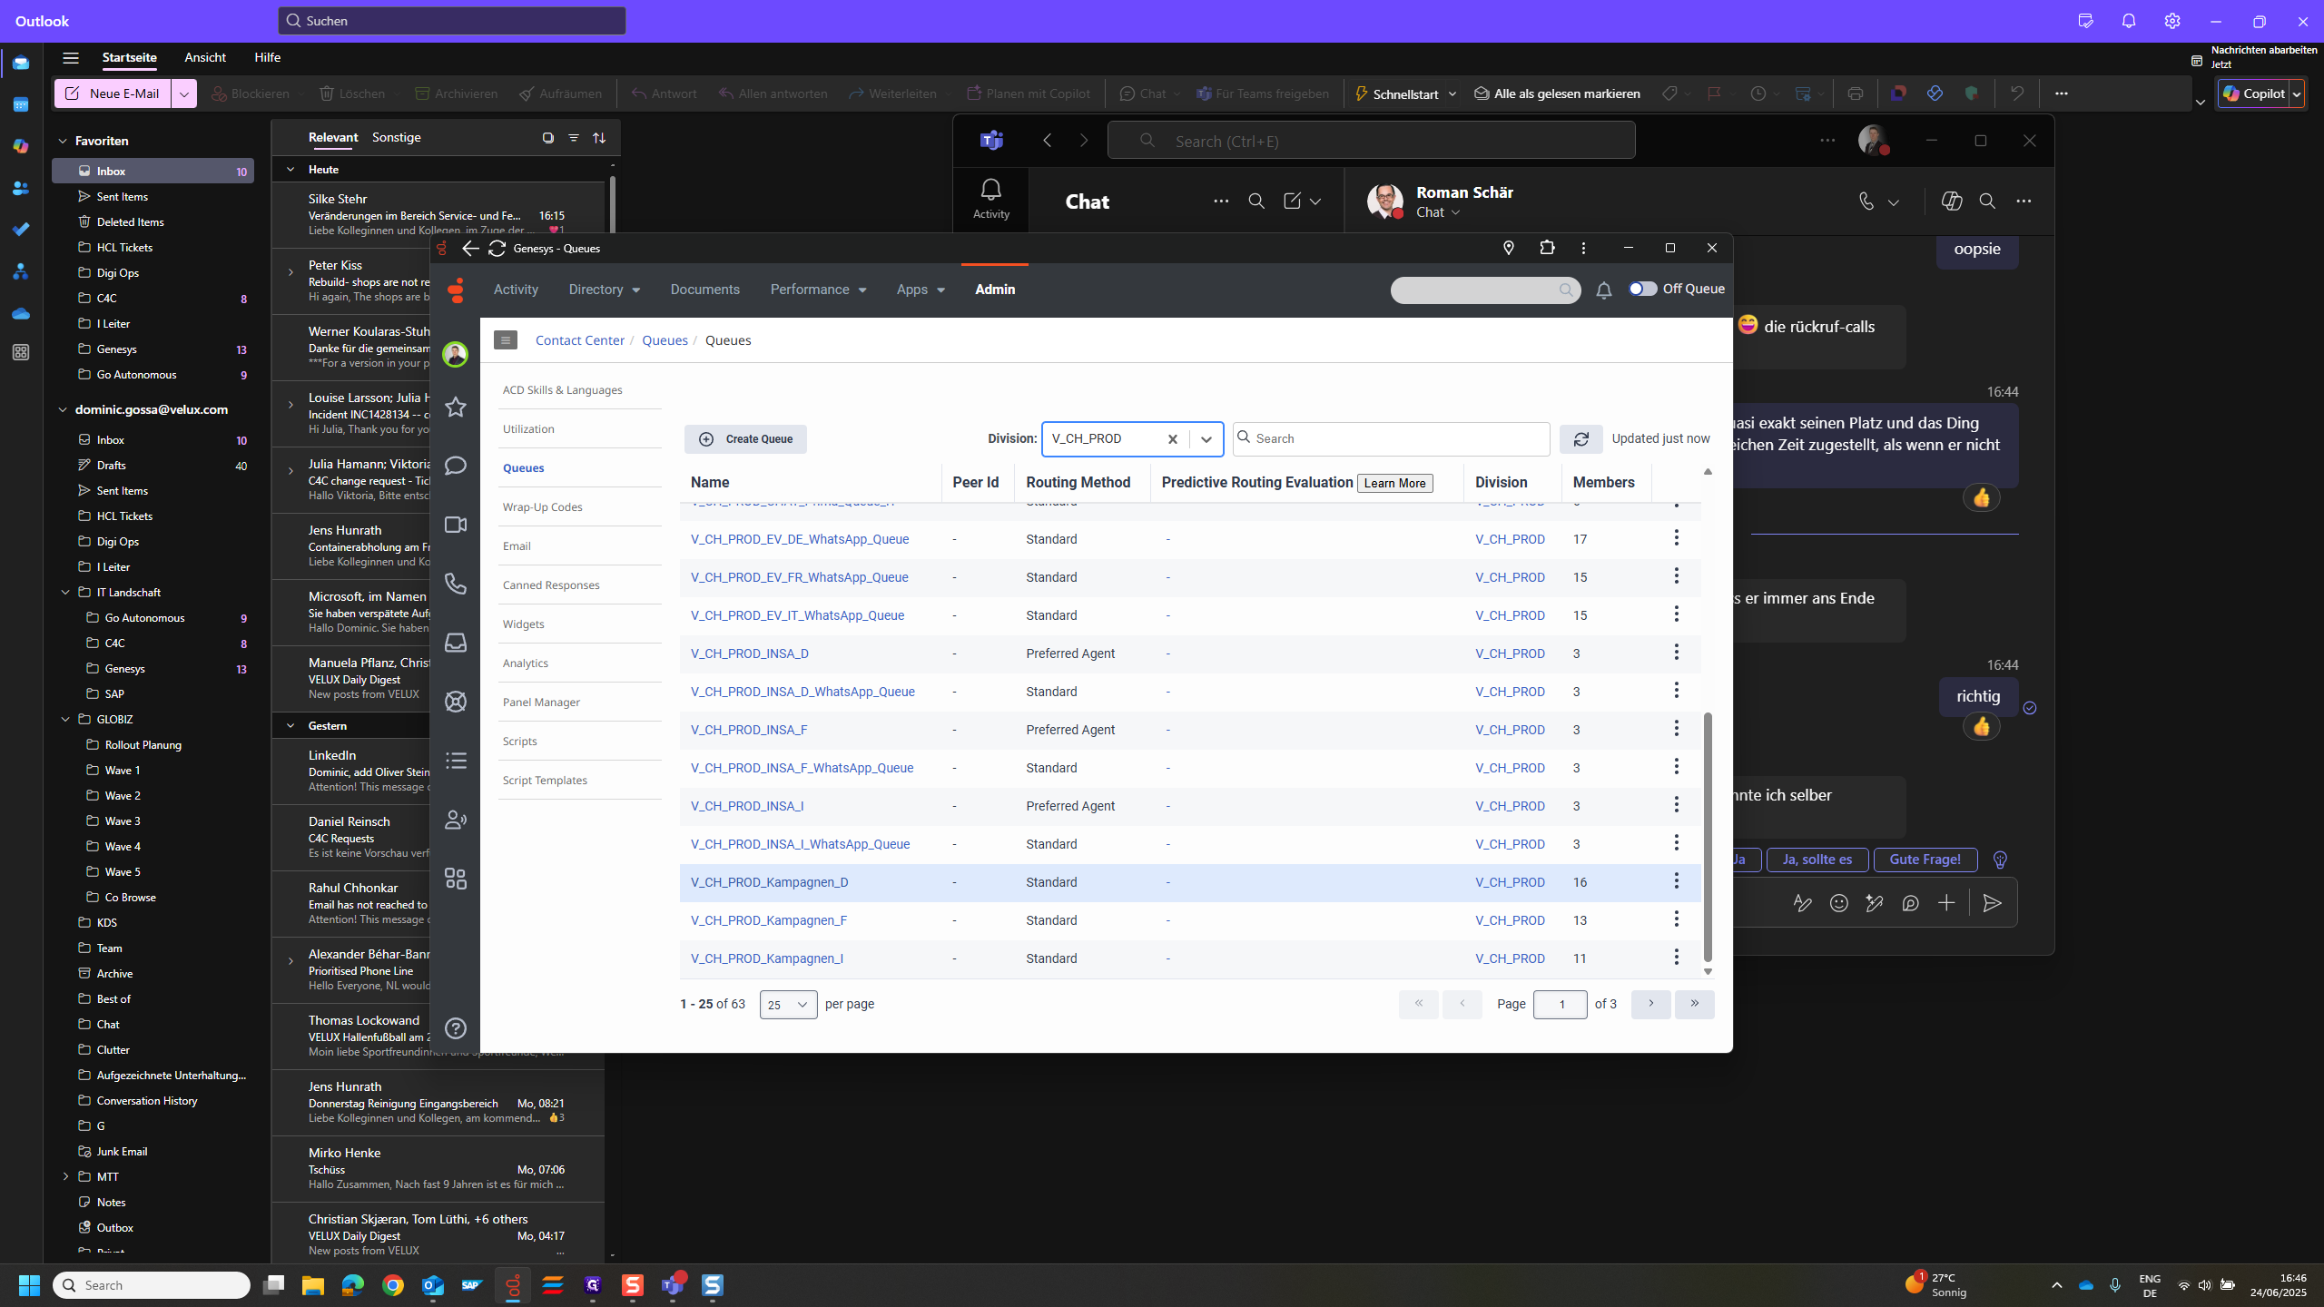Viewport: 2324px width, 1307px height.
Task: Start a call with Roman Schär
Action: (1866, 201)
